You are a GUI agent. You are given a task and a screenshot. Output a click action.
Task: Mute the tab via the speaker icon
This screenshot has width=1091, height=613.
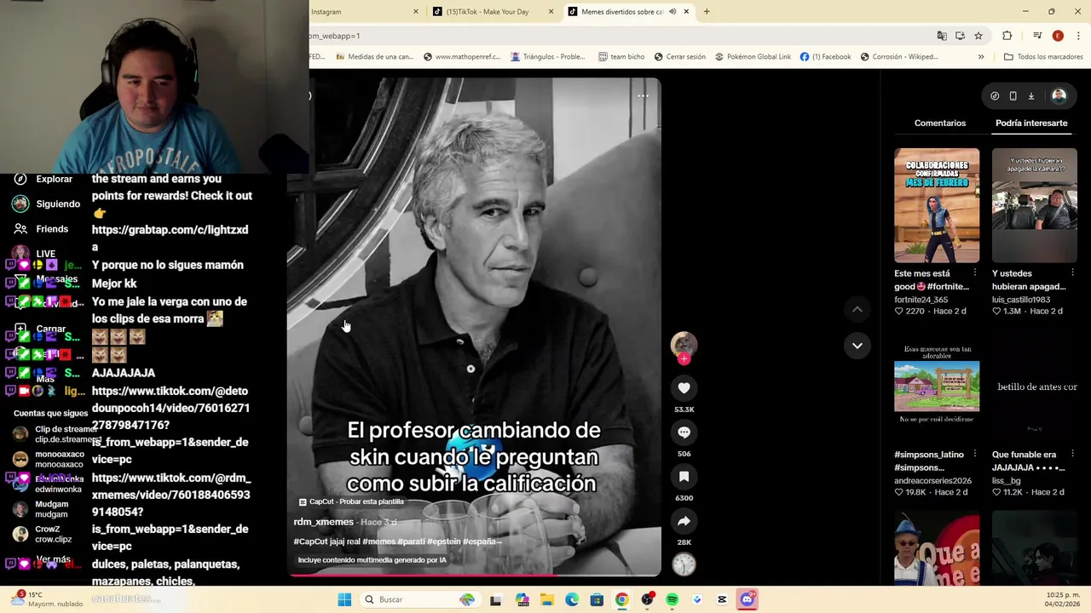pyautogui.click(x=672, y=12)
